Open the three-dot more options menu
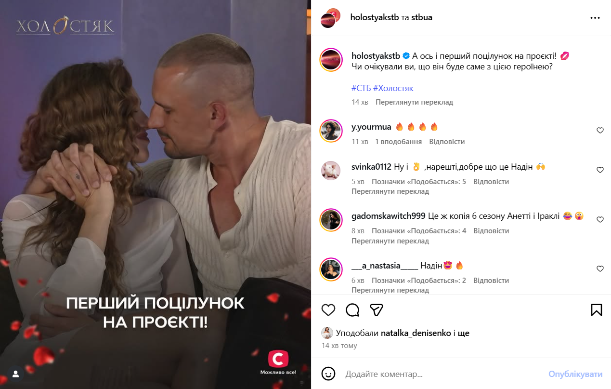 click(x=595, y=18)
